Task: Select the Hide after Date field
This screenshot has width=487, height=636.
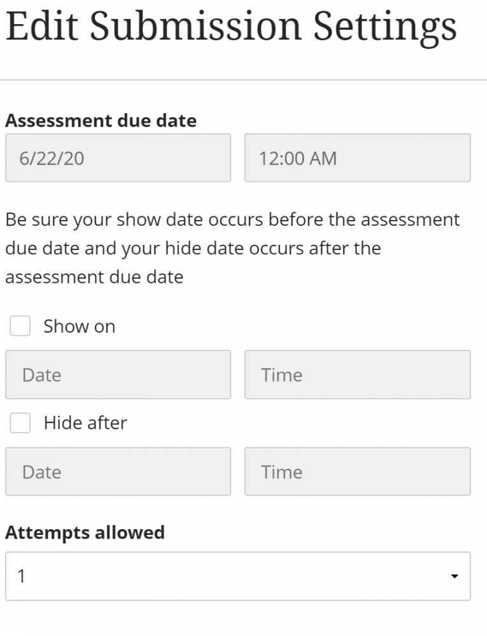Action: coord(118,471)
